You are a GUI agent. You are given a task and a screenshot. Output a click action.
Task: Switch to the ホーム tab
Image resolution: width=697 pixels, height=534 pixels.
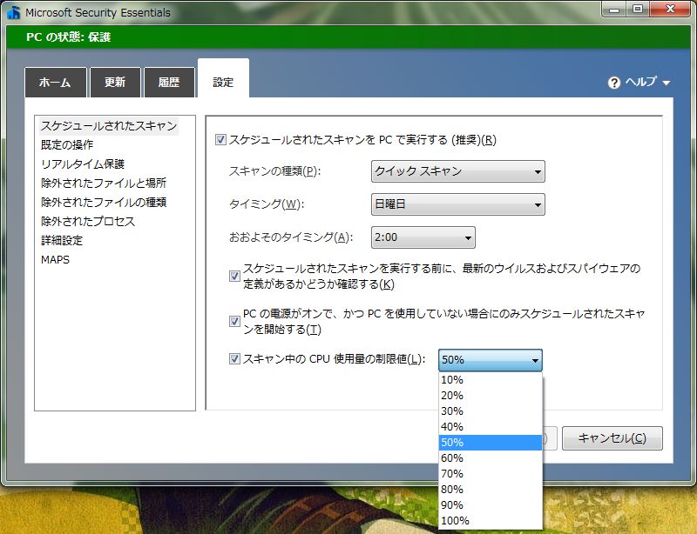(x=56, y=82)
